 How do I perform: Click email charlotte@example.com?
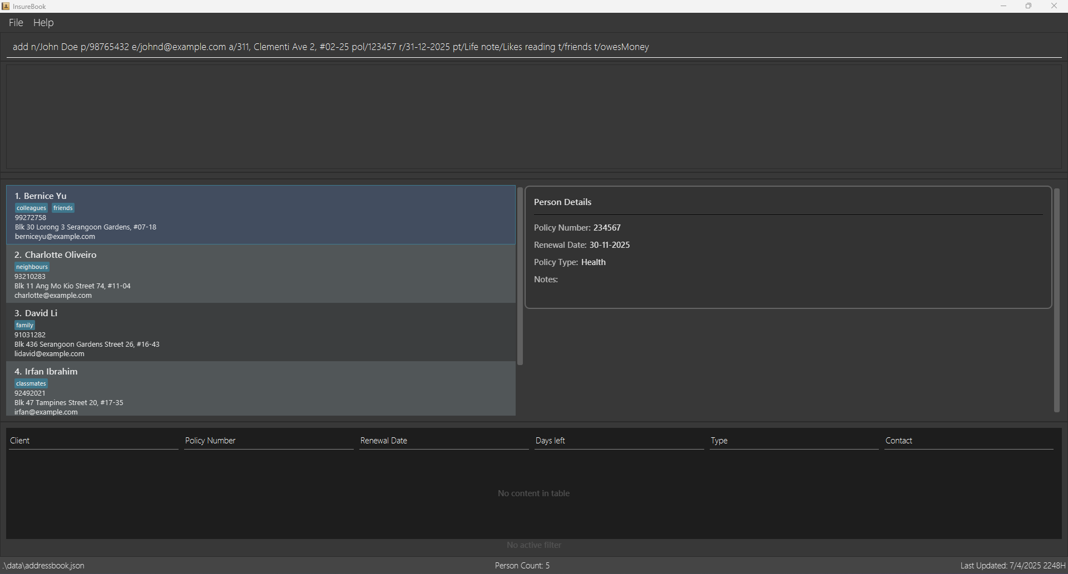point(53,296)
